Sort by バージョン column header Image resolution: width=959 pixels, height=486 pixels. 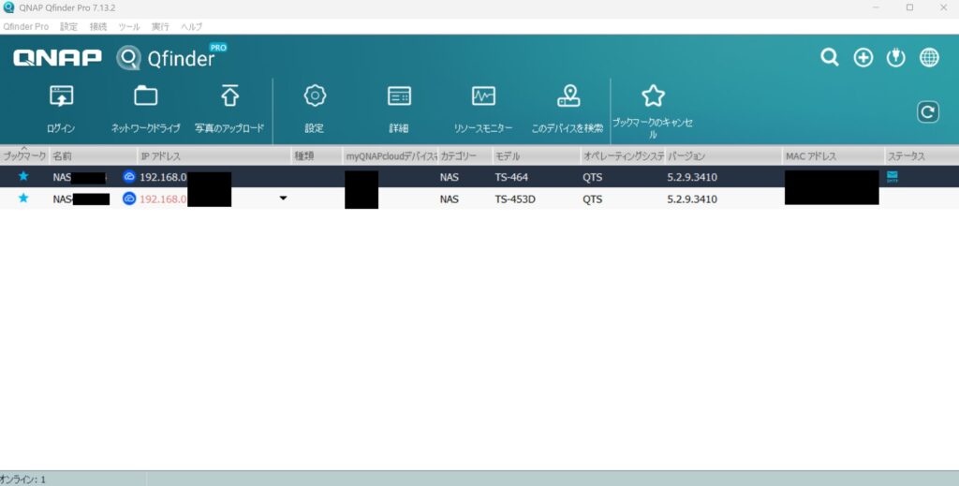724,155
